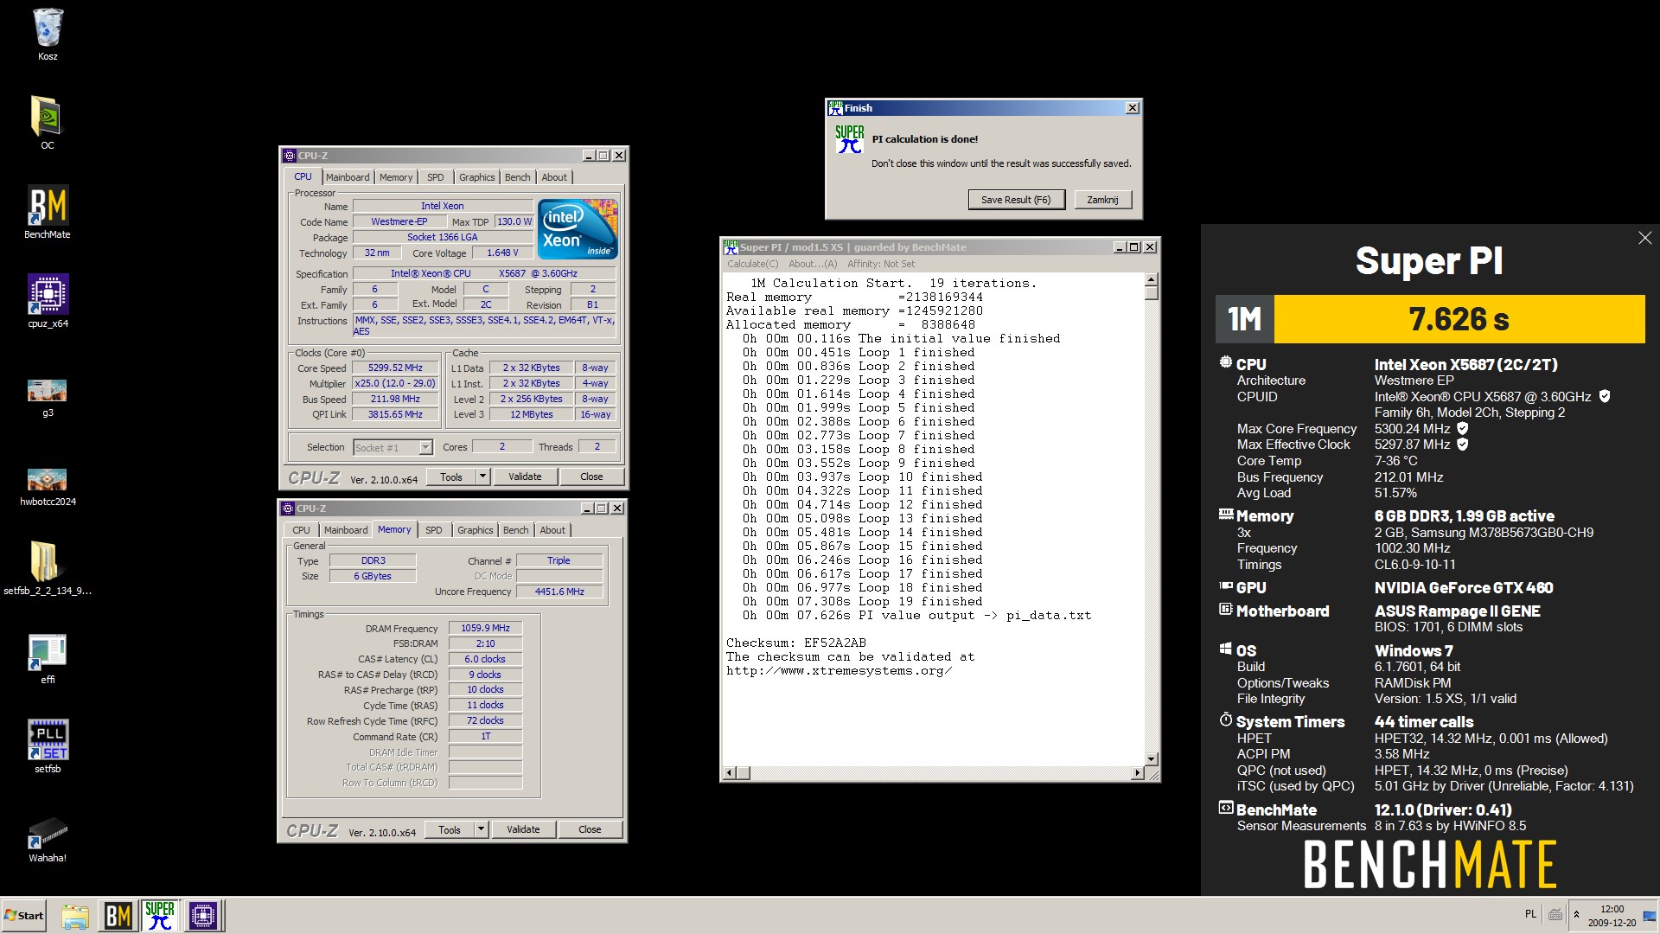Click the verified shield next to CPUID
Image resolution: width=1660 pixels, height=934 pixels.
point(1605,396)
